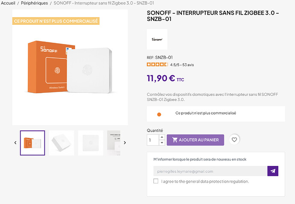The width and height of the screenshot is (295, 204).
Task: Decrease quantity with the down arrow
Action: point(162,142)
